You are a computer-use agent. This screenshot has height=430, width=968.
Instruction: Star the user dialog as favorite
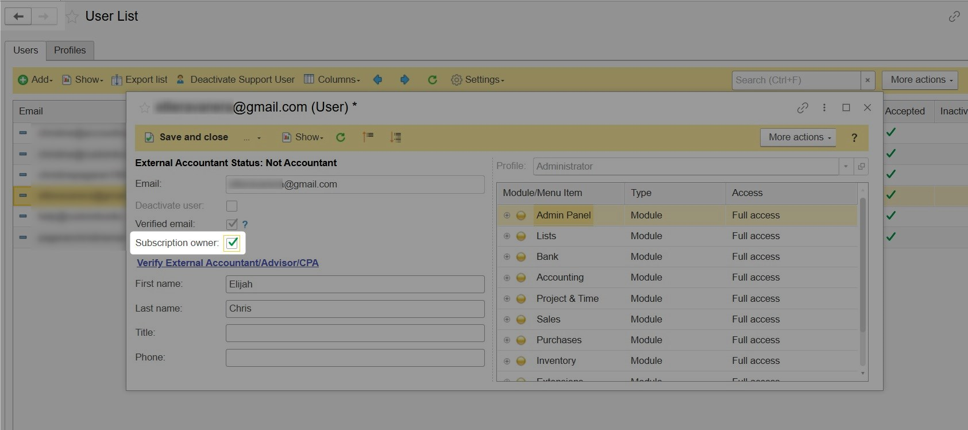click(145, 107)
